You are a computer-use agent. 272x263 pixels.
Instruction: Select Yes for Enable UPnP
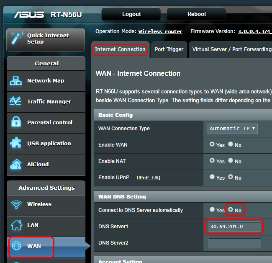pyautogui.click(x=212, y=177)
